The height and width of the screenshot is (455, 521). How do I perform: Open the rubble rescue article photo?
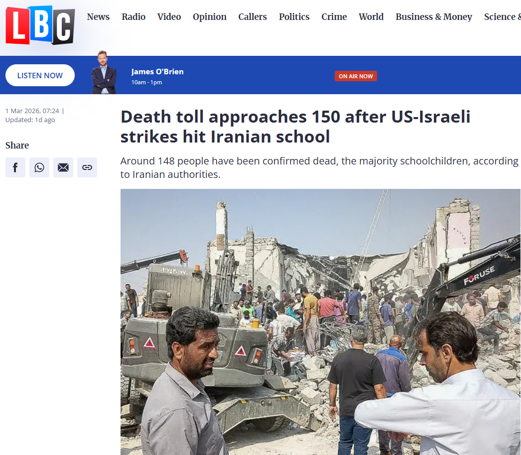[x=320, y=322]
